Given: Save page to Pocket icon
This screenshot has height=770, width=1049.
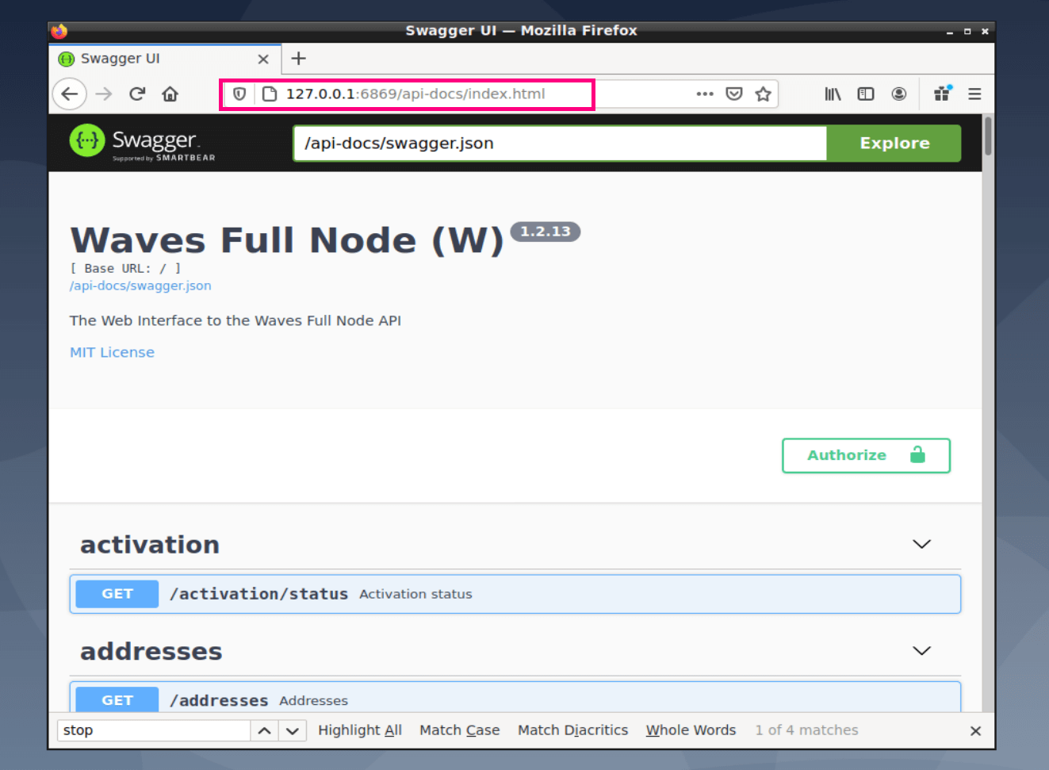Looking at the screenshot, I should [x=734, y=94].
